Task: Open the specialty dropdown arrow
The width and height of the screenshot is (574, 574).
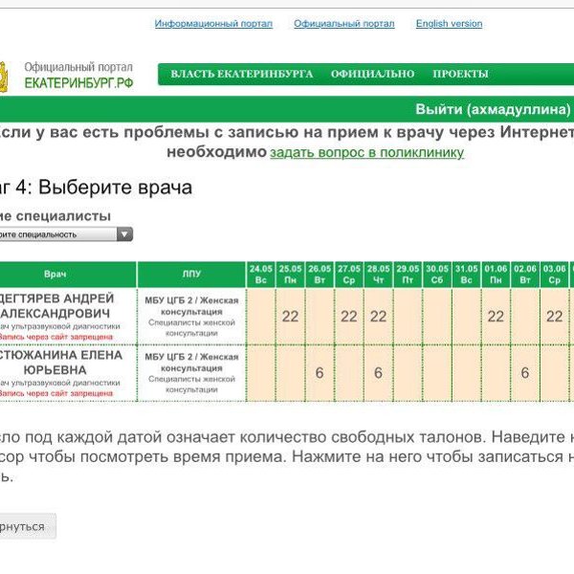Action: coord(124,234)
